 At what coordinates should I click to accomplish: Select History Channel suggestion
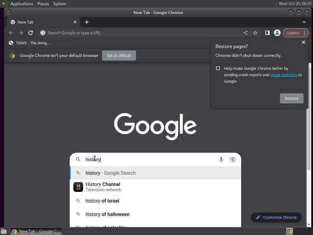(x=155, y=187)
